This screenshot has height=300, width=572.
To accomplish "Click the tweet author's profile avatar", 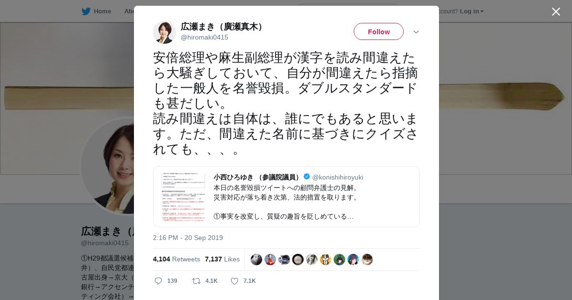I will coord(164,32).
